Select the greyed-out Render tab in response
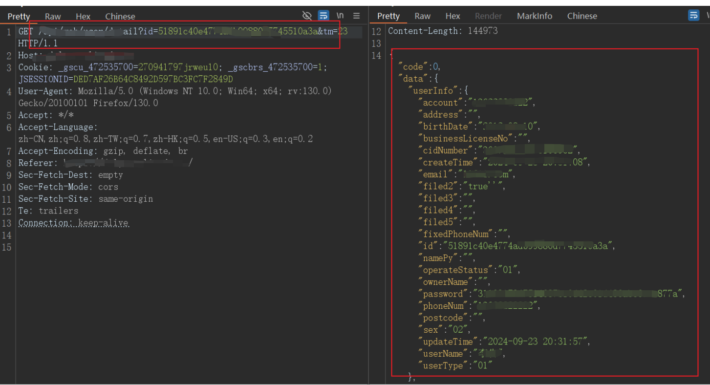The width and height of the screenshot is (710, 385). (x=488, y=16)
